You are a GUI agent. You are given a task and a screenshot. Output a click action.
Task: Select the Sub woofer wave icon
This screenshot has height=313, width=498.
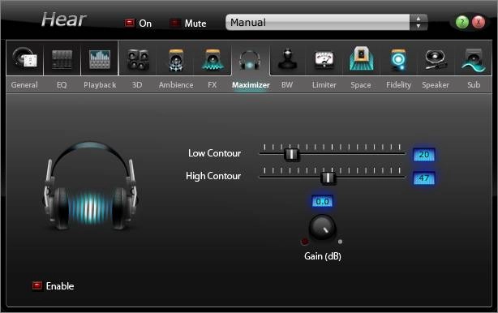click(x=473, y=60)
